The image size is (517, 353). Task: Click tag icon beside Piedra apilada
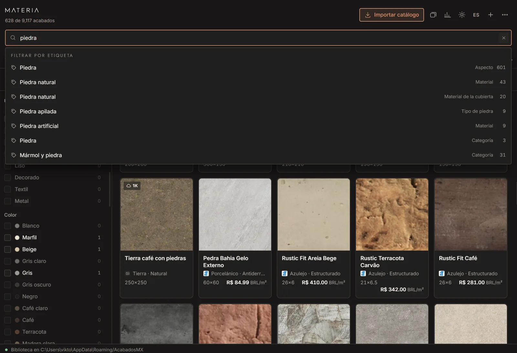coord(14,111)
